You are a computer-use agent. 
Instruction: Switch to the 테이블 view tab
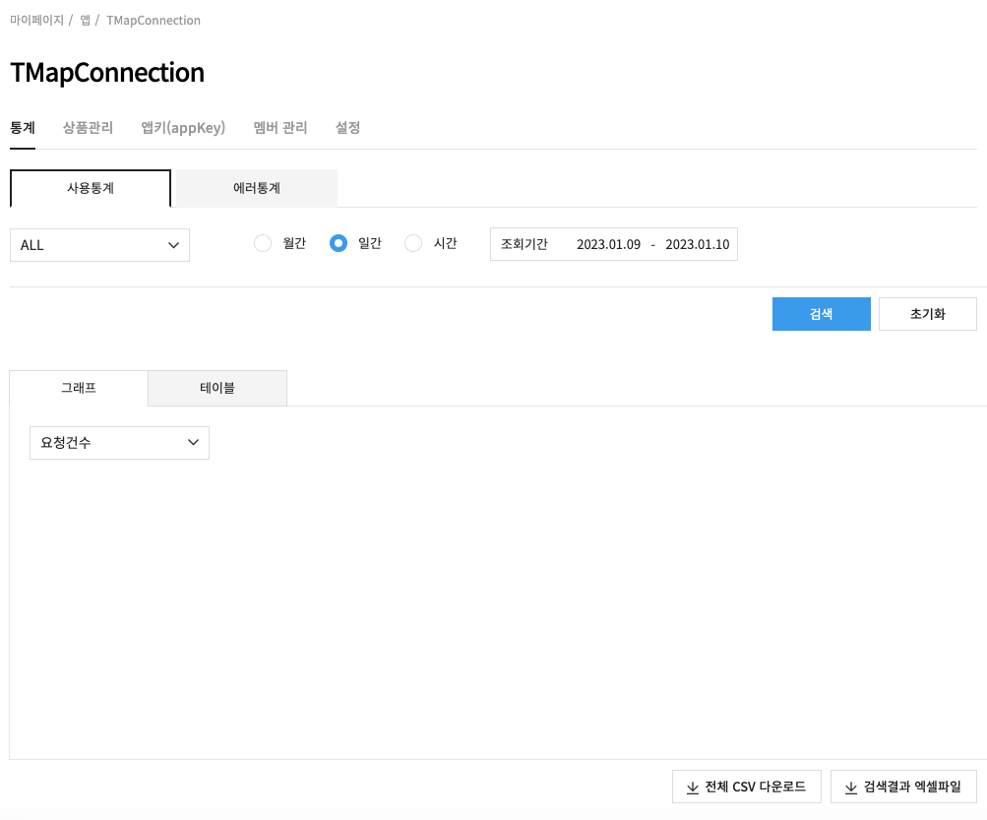[217, 388]
